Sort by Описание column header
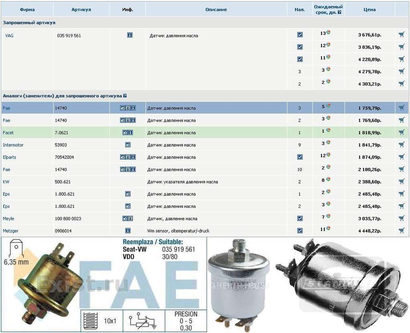Screen dimensions: 410x333 coord(216,10)
